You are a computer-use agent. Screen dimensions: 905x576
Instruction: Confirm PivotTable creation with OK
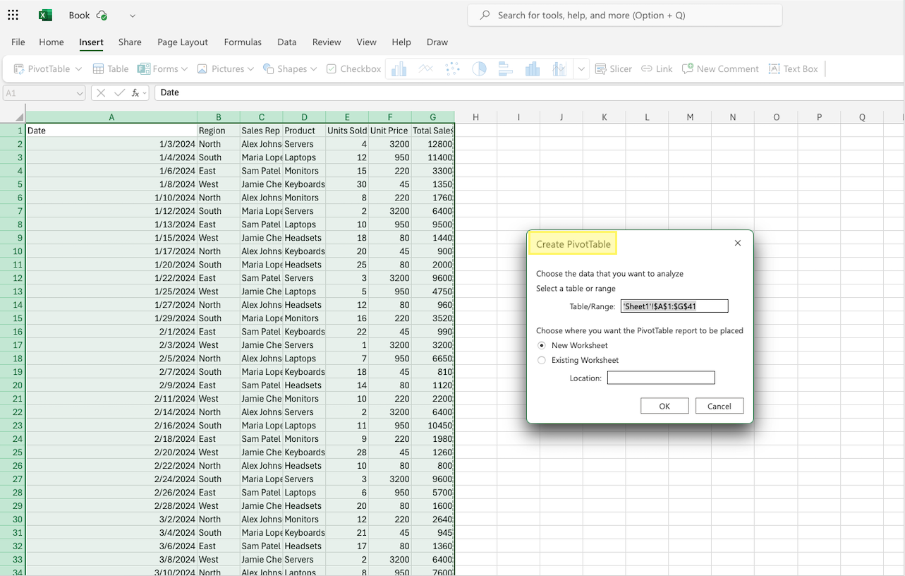click(664, 405)
